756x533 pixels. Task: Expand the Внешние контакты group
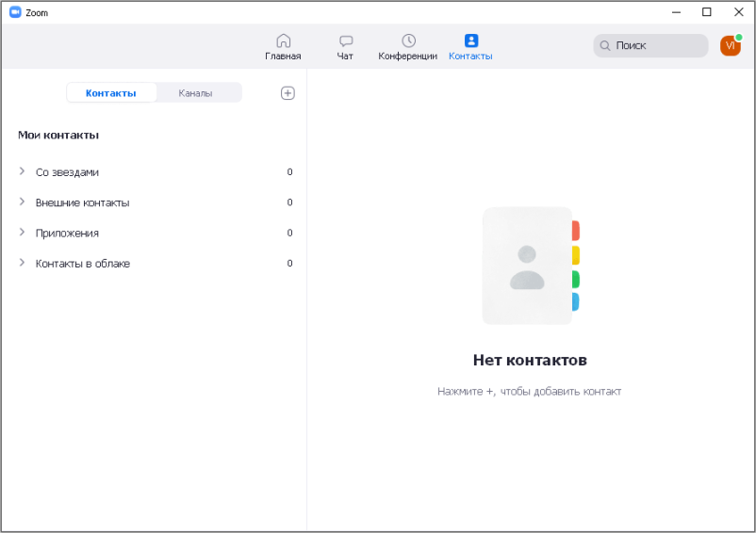pyautogui.click(x=23, y=202)
